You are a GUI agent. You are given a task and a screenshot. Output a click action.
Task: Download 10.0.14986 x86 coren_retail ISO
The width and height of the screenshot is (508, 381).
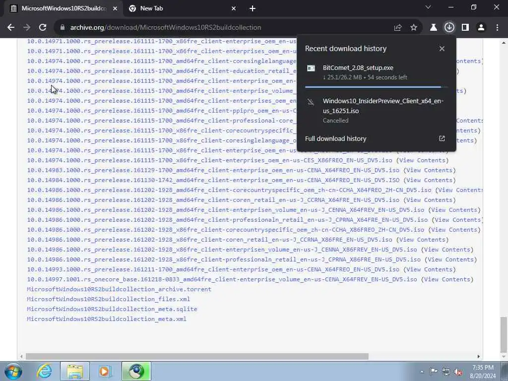pos(210,240)
